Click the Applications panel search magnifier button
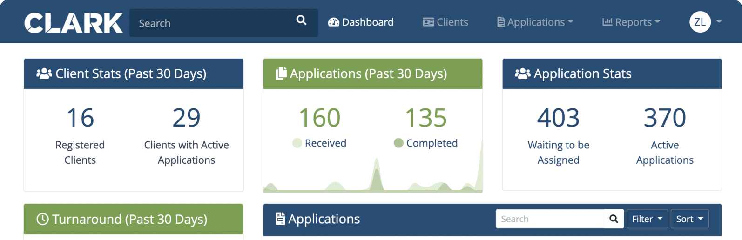 pos(614,219)
